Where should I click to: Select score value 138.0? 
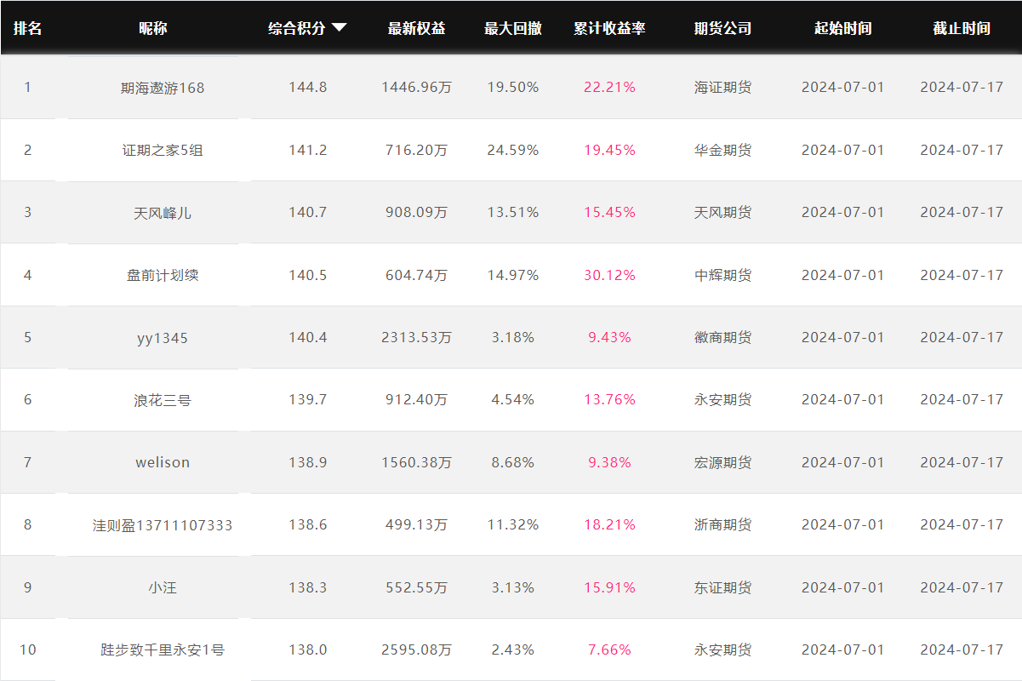[x=307, y=650]
